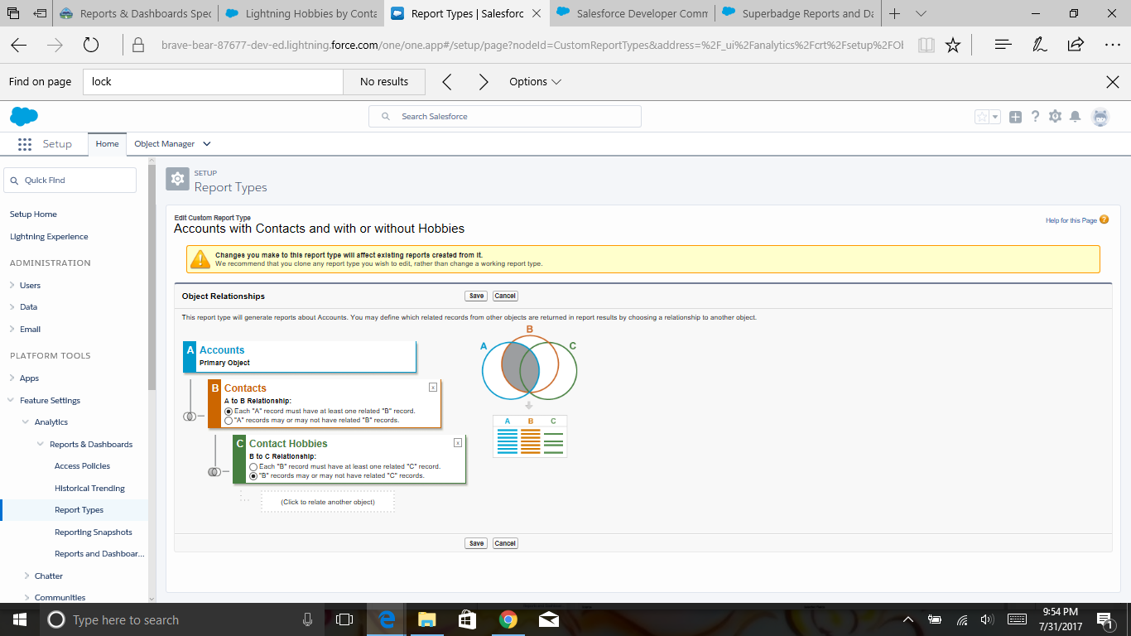
Task: Select 'Each B record must have' C radio
Action: (x=254, y=466)
